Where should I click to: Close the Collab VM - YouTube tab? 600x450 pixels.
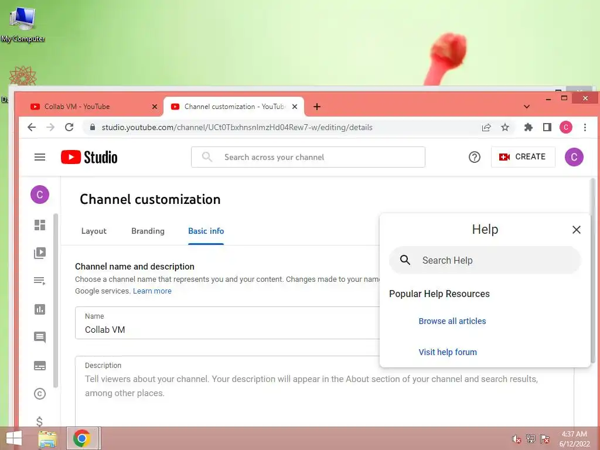click(x=154, y=107)
